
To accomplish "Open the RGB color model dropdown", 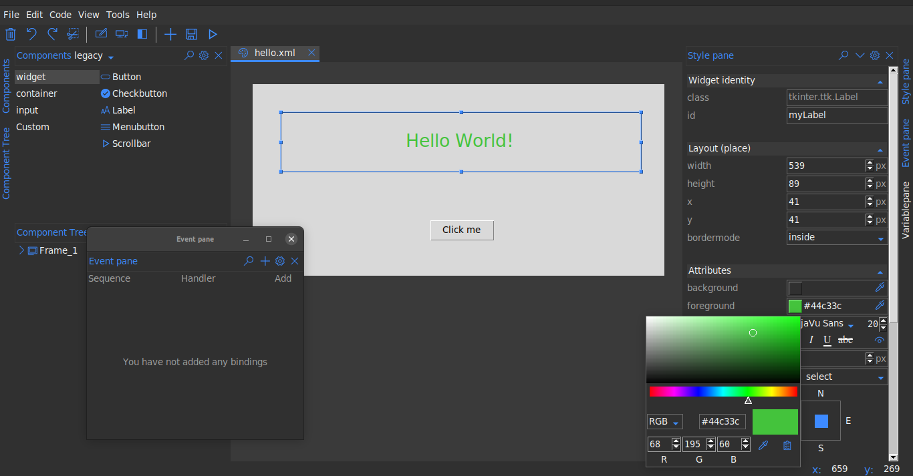I will point(664,422).
